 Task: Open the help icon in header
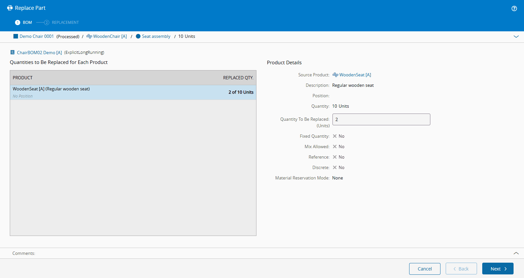point(514,8)
